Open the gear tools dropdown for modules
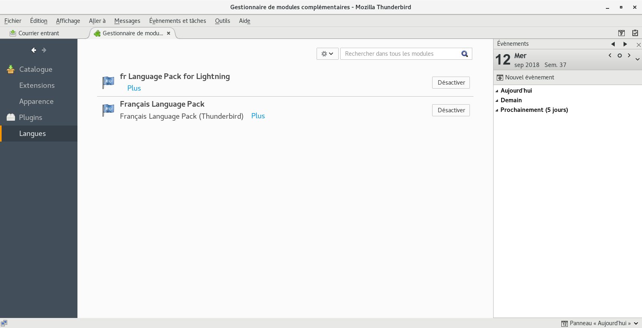This screenshot has width=642, height=328. coord(327,54)
